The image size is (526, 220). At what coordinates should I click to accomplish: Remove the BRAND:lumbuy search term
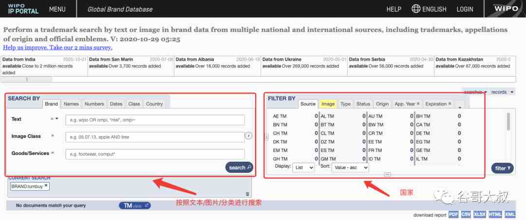tap(46, 186)
